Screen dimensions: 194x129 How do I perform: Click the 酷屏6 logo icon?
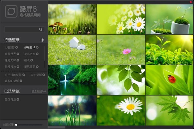point(11,11)
